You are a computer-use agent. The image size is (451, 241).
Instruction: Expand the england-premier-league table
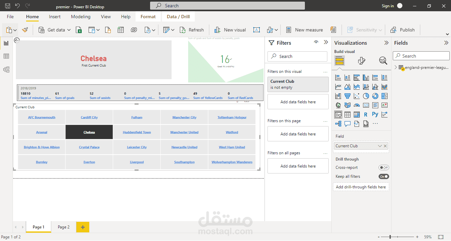396,67
